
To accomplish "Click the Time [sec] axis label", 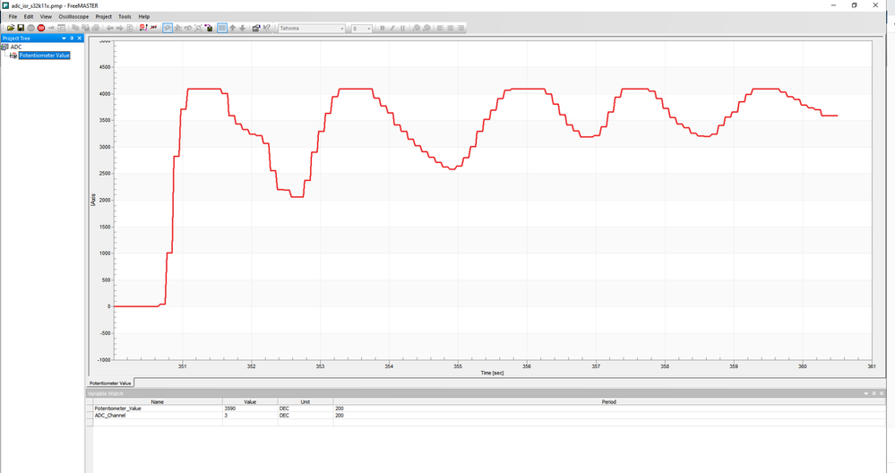I will pos(492,373).
